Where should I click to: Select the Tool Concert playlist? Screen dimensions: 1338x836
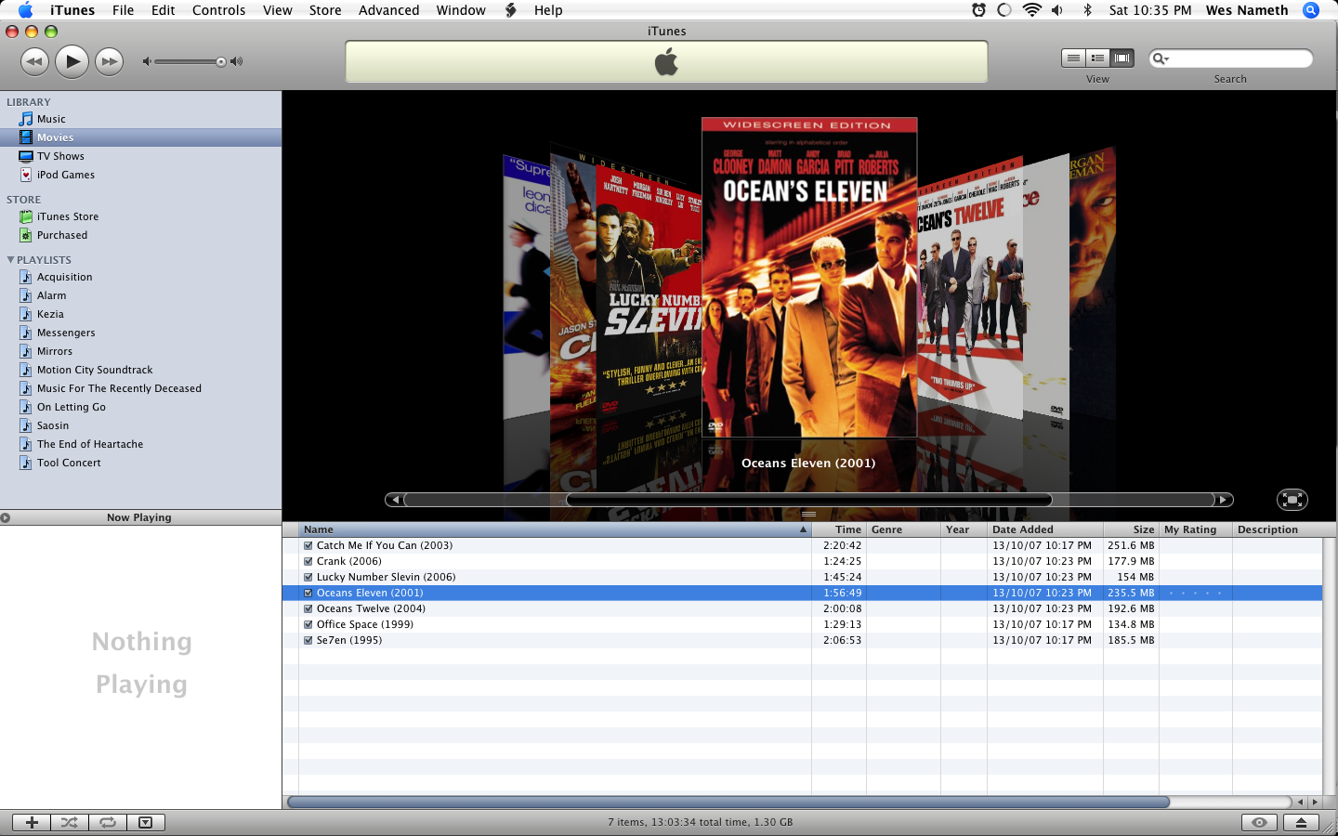[x=140, y=463]
